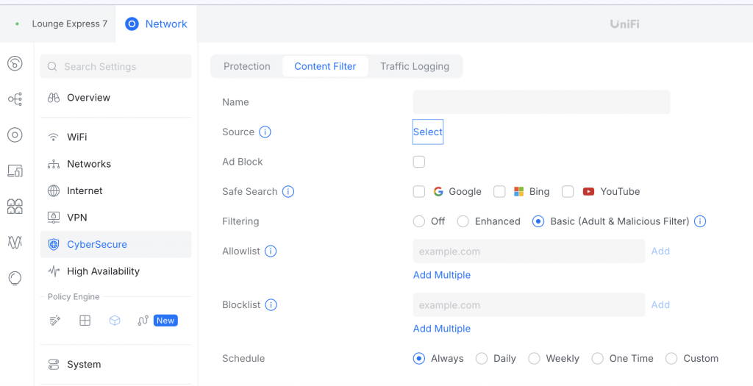Click the Allowlist info icon

271,251
